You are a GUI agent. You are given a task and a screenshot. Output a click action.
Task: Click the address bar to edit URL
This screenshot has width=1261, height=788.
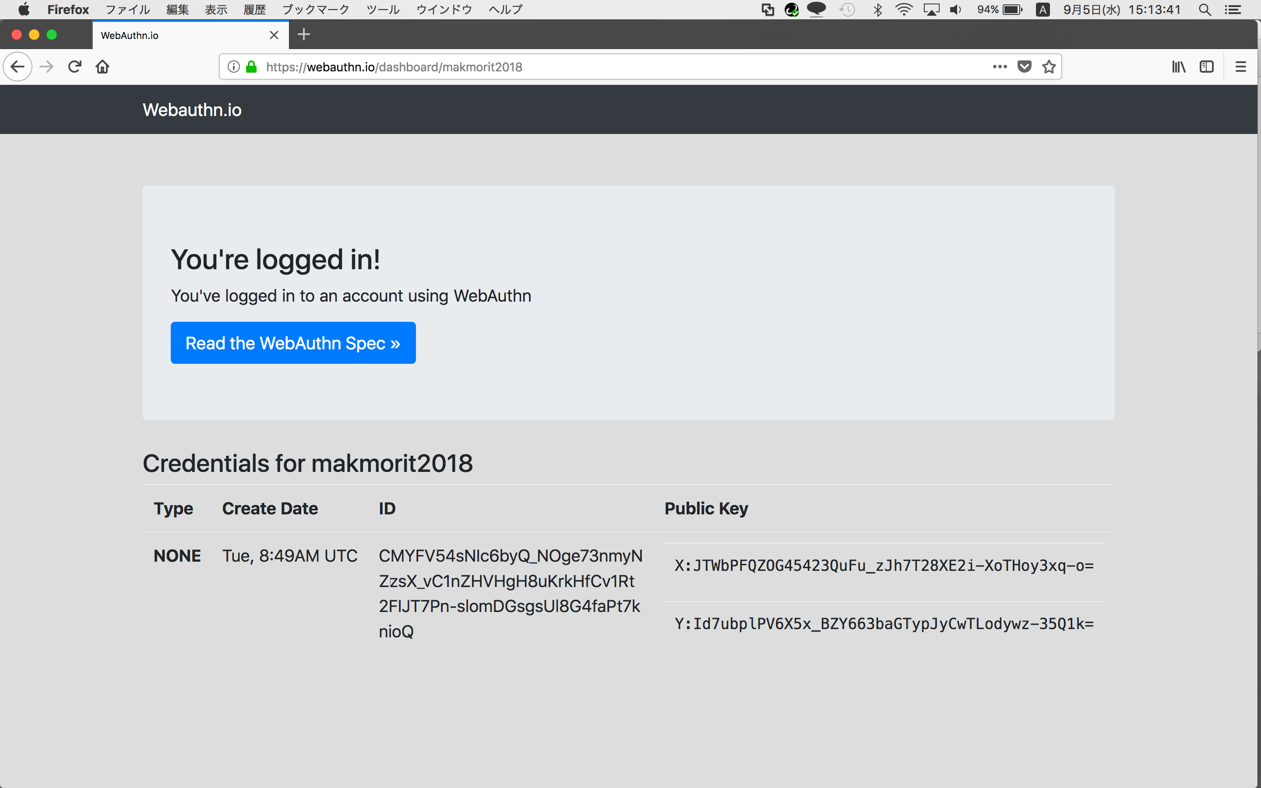[625, 67]
